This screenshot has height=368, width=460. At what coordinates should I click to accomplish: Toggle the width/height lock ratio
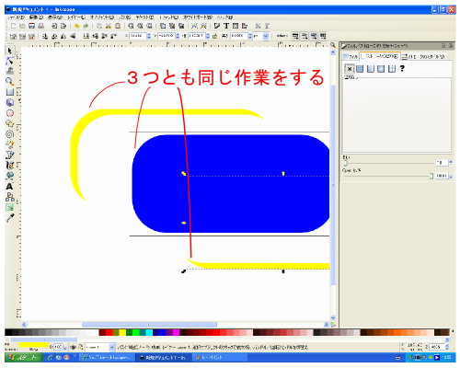(x=215, y=36)
